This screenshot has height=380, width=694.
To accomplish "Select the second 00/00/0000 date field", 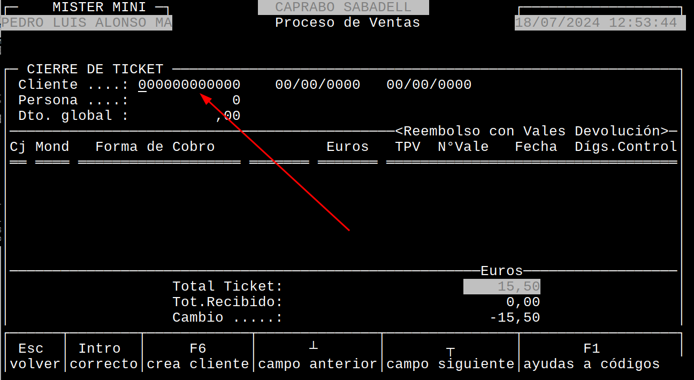I will click(428, 84).
